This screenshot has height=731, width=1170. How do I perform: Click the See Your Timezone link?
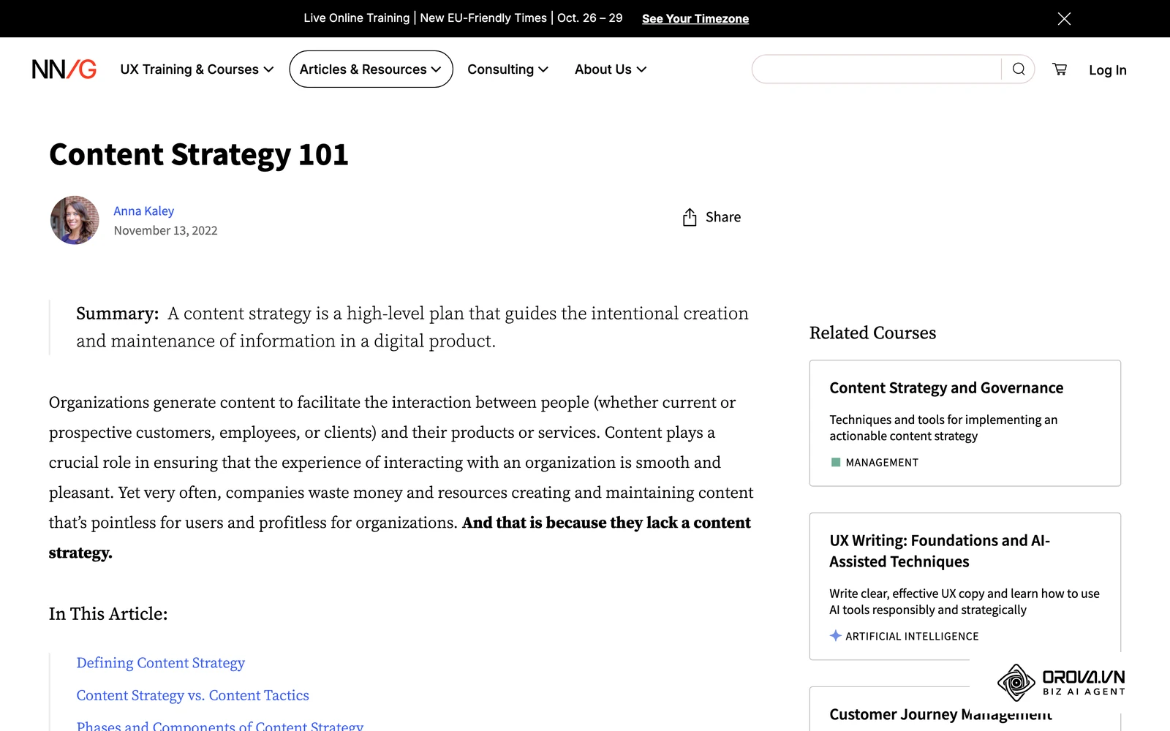click(695, 19)
